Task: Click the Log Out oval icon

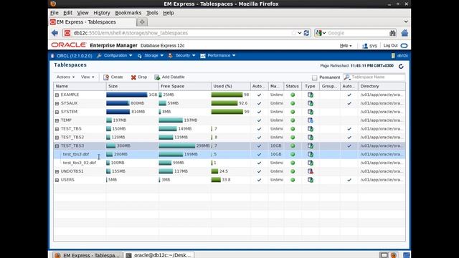Action: point(404,46)
